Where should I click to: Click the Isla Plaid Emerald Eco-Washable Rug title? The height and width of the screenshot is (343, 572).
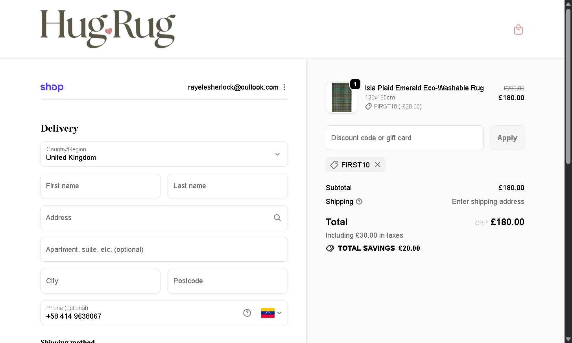click(424, 88)
